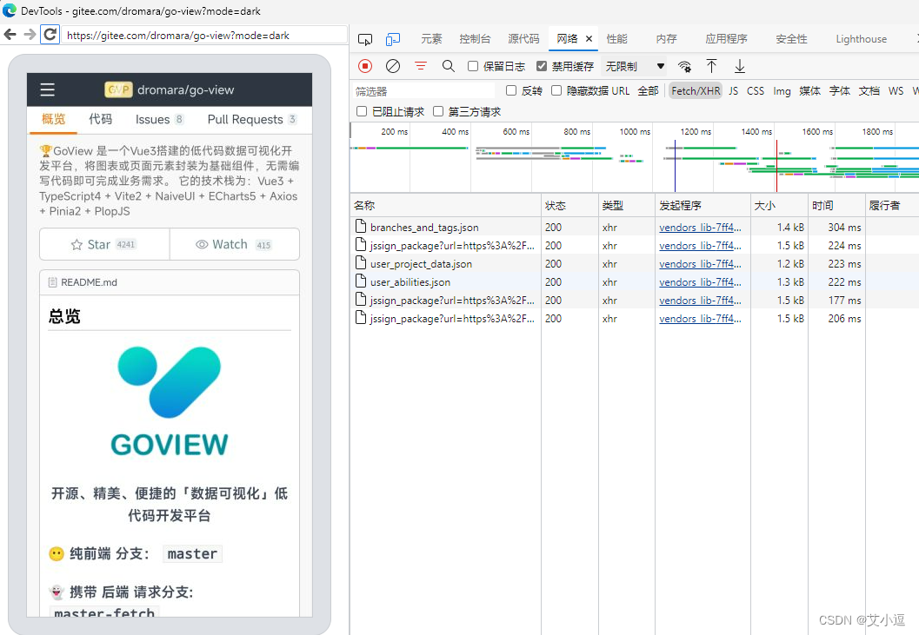Screen dimensions: 919x635
Task: Select 媒体 request type filter
Action: click(x=810, y=91)
